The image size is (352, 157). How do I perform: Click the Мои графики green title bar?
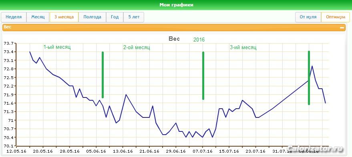[176, 5]
